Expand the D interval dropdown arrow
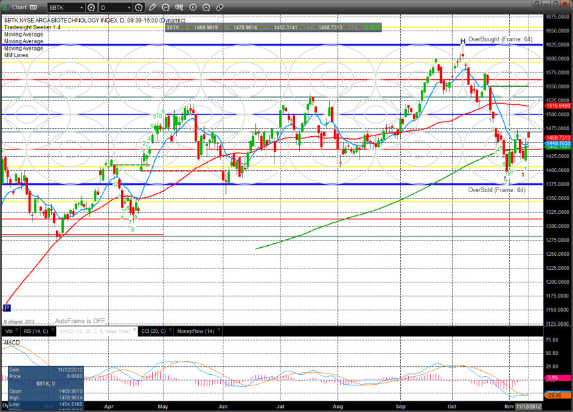Screen dimensions: 573x412 click(129, 7)
